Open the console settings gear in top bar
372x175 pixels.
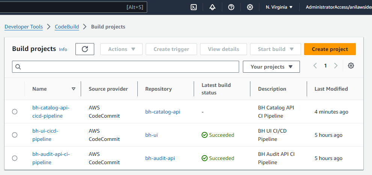pos(250,7)
